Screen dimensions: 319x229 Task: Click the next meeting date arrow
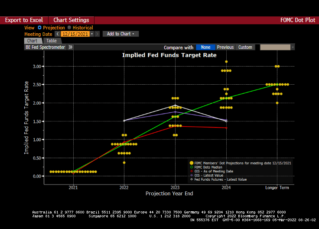[97, 34]
